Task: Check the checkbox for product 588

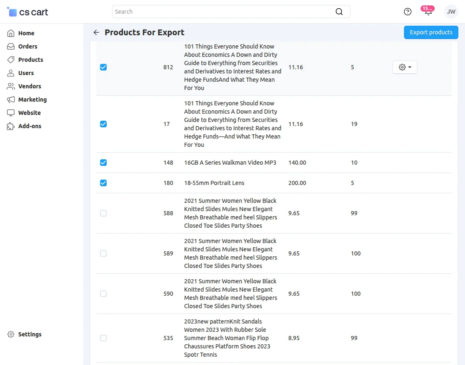Action: [103, 213]
